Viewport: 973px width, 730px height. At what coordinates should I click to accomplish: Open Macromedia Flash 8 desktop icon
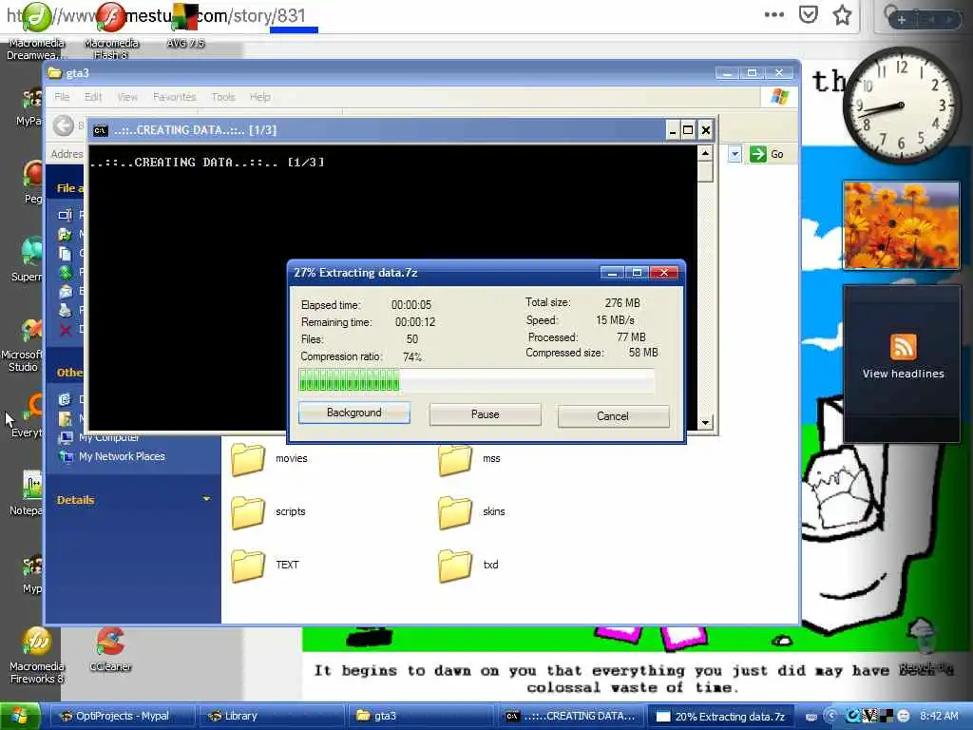coord(111,31)
